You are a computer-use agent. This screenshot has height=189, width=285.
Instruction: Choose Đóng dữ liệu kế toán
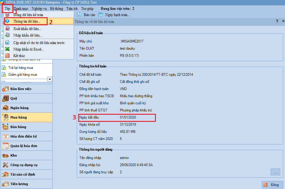coord(39,15)
